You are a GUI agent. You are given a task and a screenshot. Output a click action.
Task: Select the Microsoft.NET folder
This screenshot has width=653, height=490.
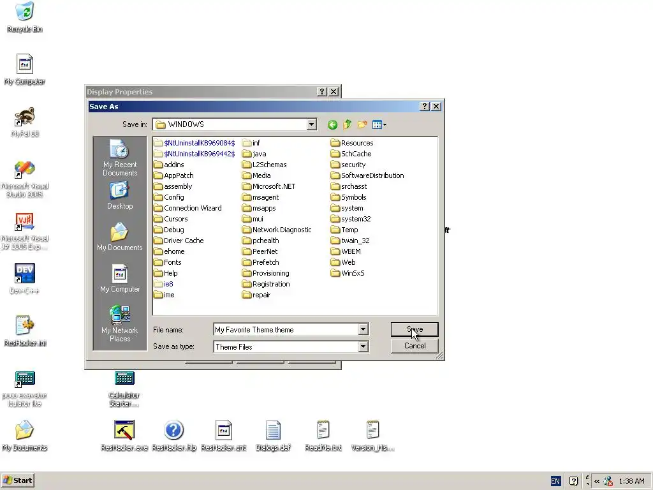(268, 186)
